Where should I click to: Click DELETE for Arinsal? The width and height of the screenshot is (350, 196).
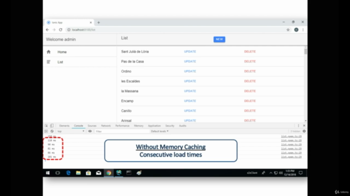250,120
